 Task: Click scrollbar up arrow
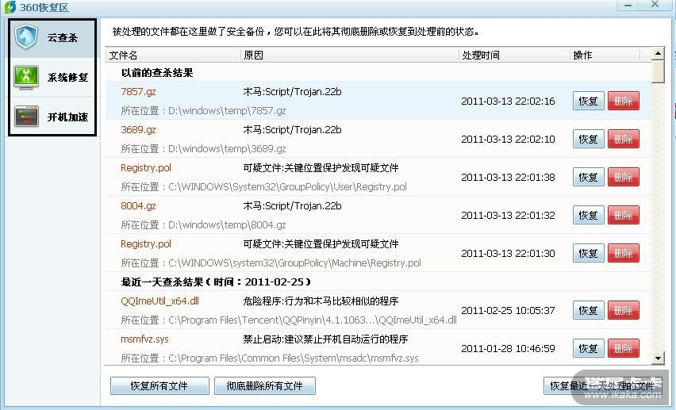[658, 54]
